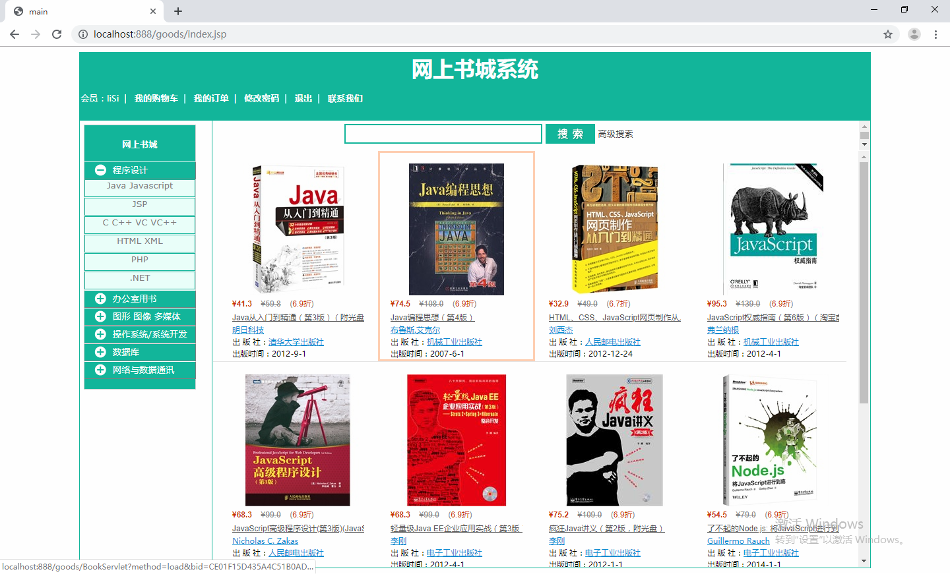This screenshot has width=950, height=586.
Task: Open JavaScript权威指南 rhino book cover
Action: 773,229
